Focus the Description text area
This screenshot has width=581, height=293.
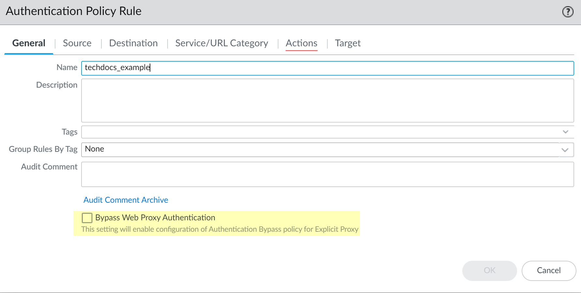pyautogui.click(x=327, y=100)
